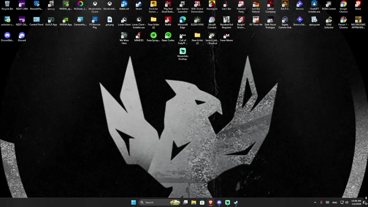Launch the NVIDIA App shortcut
Image resolution: width=368 pixels, height=207 pixels.
tap(66, 21)
